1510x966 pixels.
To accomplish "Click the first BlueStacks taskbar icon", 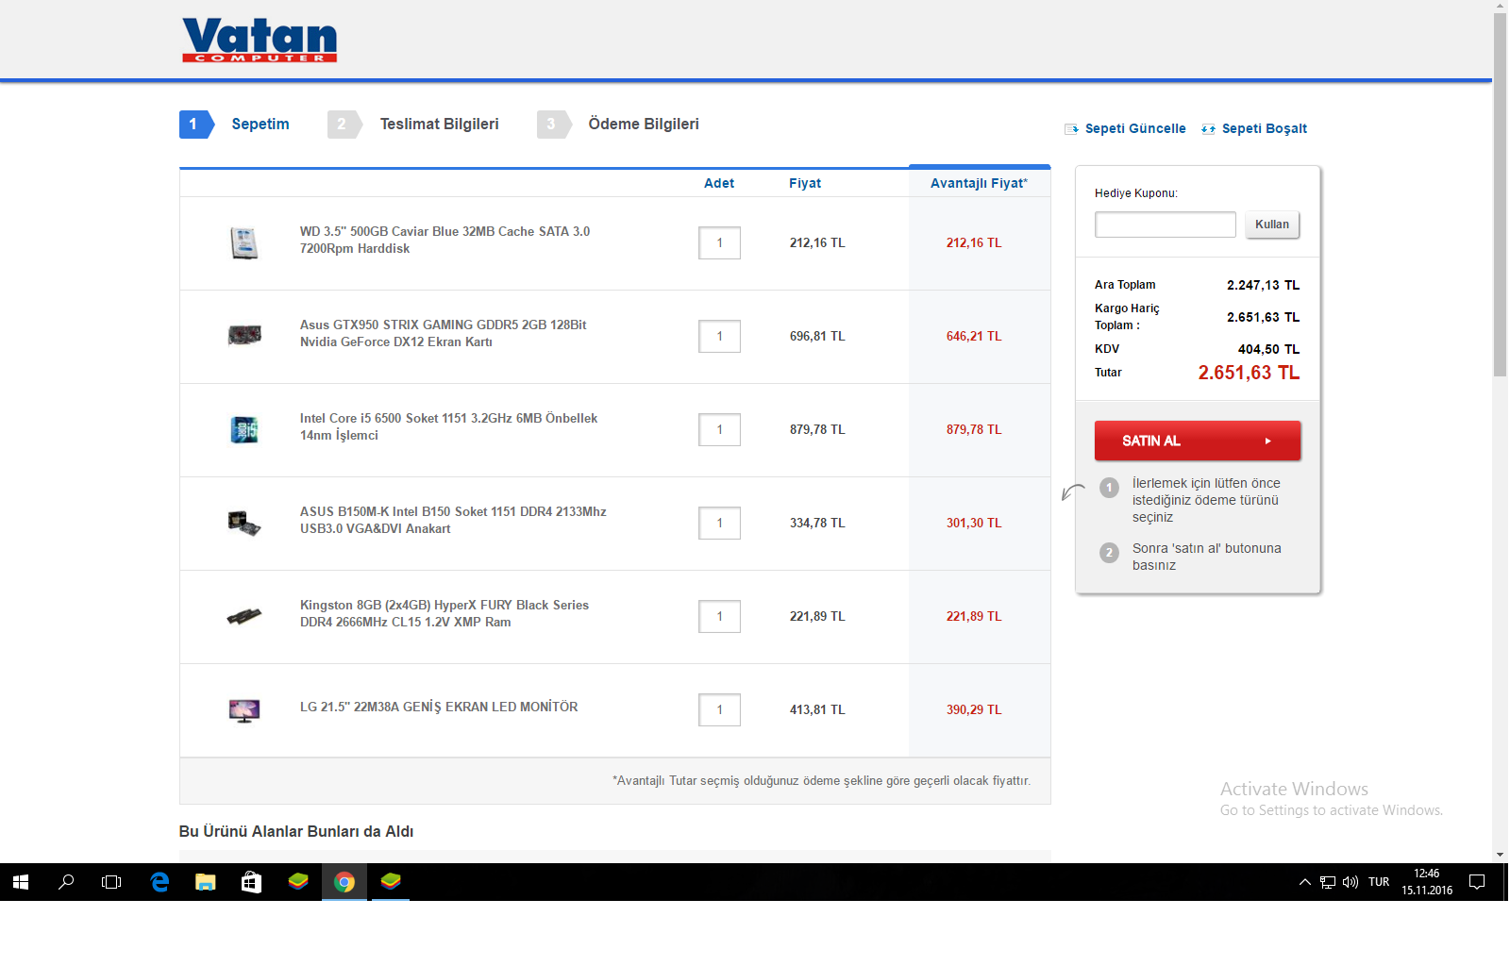I will point(298,882).
